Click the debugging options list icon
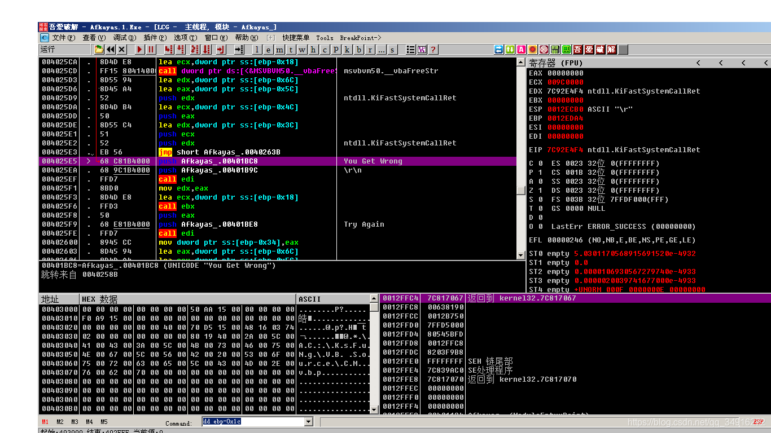This screenshot has width=771, height=433. coord(410,50)
